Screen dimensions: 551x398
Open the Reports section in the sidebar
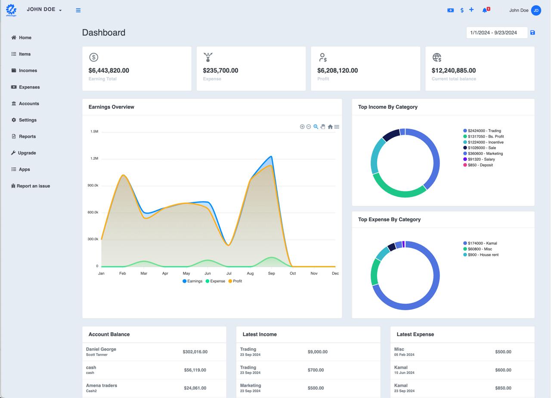click(27, 136)
